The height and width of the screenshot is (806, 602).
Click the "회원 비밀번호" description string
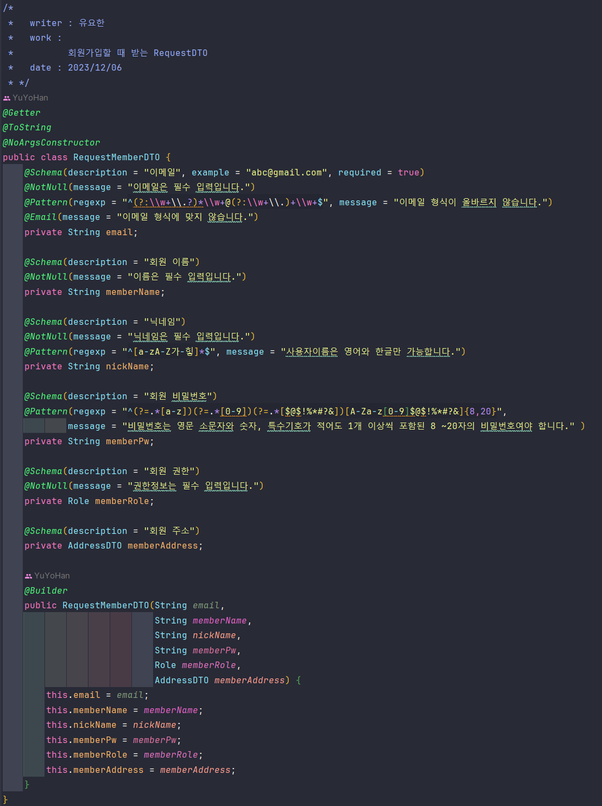178,396
